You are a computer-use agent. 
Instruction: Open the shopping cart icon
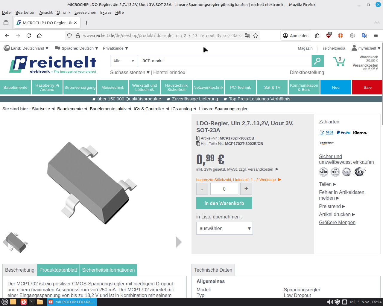coord(339,62)
